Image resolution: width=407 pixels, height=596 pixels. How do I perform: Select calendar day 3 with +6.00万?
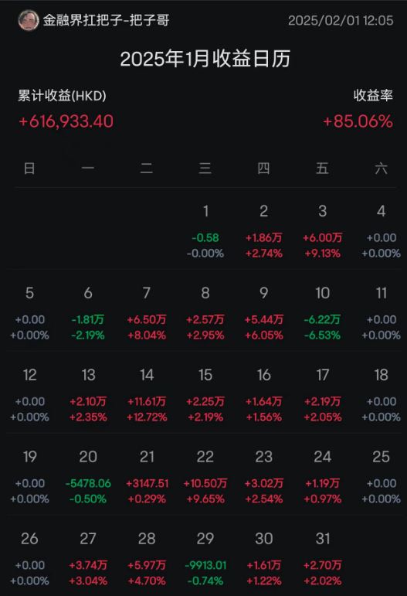(x=322, y=231)
